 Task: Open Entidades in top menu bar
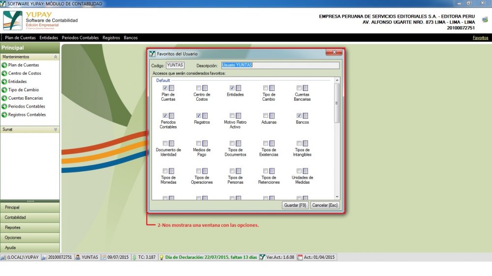[x=49, y=38]
